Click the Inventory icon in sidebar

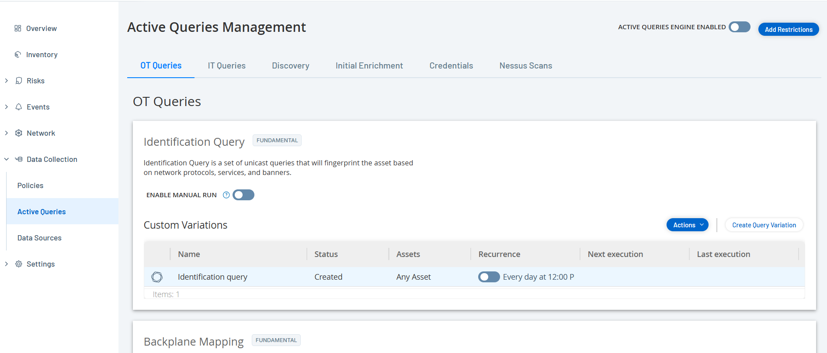tap(18, 55)
